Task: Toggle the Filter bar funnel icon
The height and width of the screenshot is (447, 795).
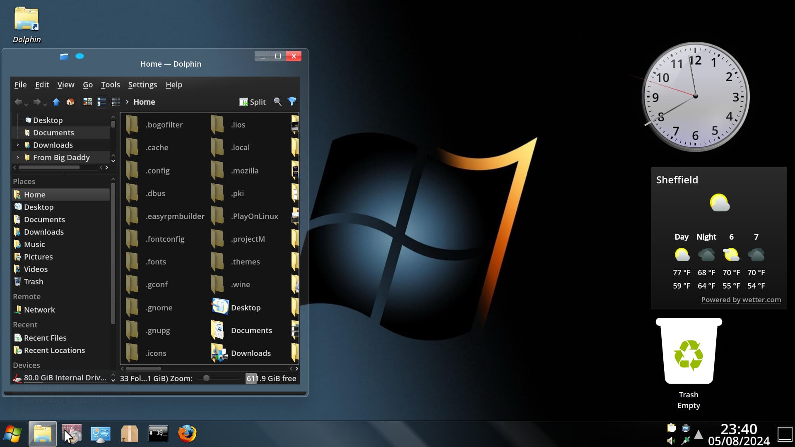Action: [x=292, y=102]
